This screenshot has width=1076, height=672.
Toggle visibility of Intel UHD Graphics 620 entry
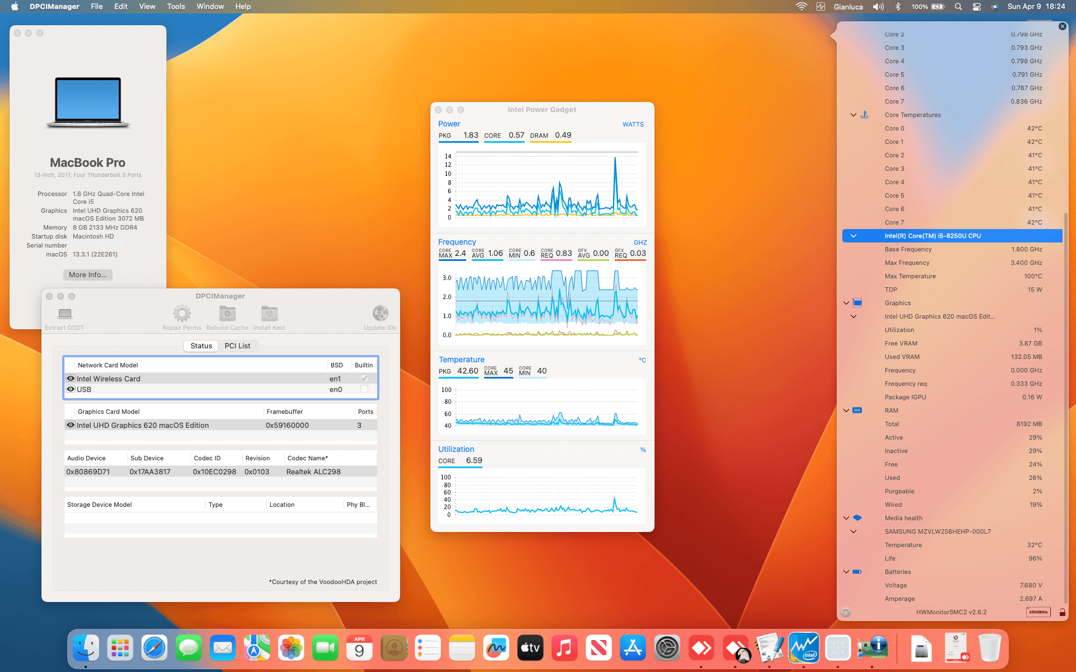(71, 425)
